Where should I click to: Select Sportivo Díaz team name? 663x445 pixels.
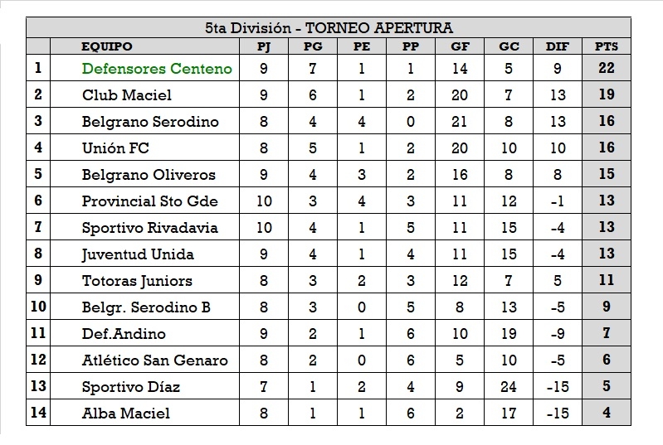130,387
